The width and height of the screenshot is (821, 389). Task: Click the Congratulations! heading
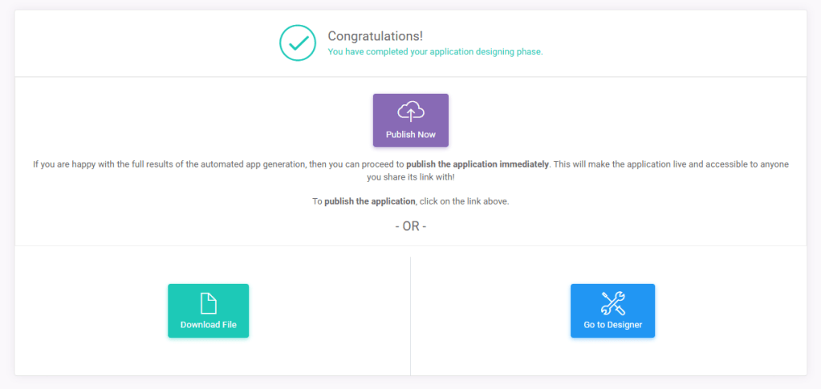click(x=375, y=36)
